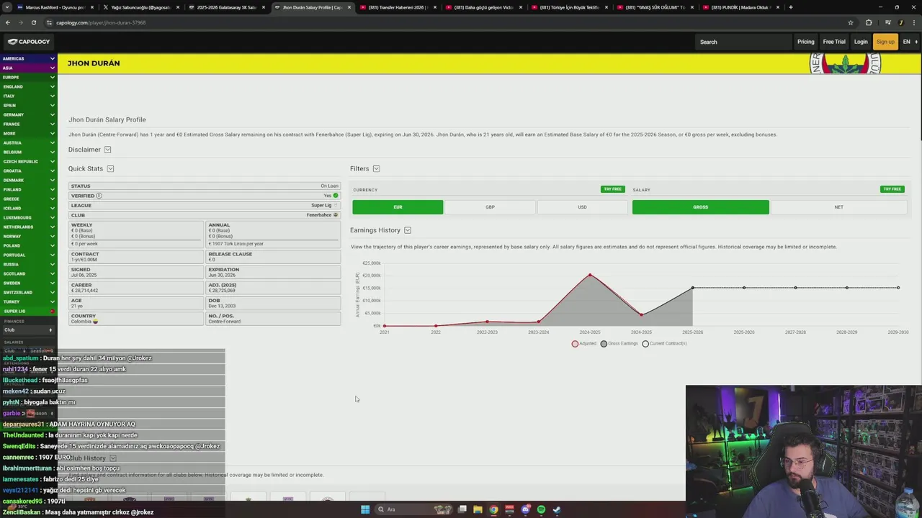Click the Capology logo
The height and width of the screenshot is (518, 922).
(x=29, y=42)
